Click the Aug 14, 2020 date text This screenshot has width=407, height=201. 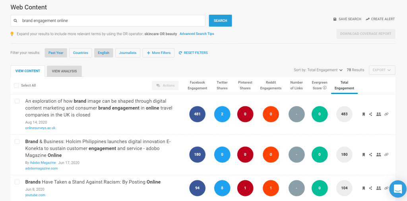coord(36,122)
